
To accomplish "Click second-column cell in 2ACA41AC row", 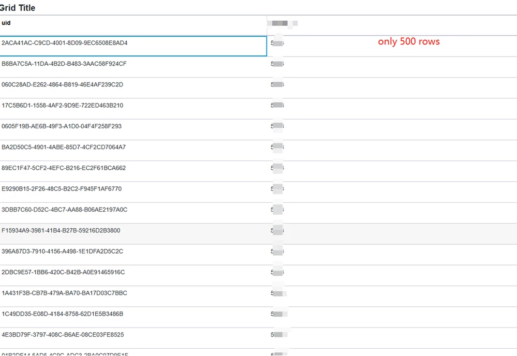I will tap(392, 46).
